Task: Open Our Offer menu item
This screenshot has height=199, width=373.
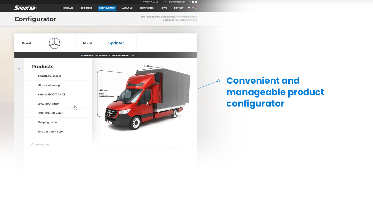Action: pyautogui.click(x=86, y=8)
